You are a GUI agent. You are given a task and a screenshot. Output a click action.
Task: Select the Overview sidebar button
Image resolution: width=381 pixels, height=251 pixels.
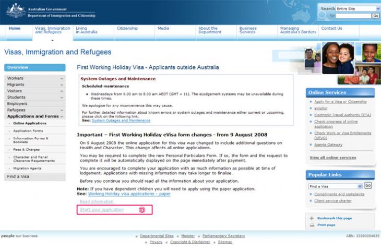coord(35,67)
